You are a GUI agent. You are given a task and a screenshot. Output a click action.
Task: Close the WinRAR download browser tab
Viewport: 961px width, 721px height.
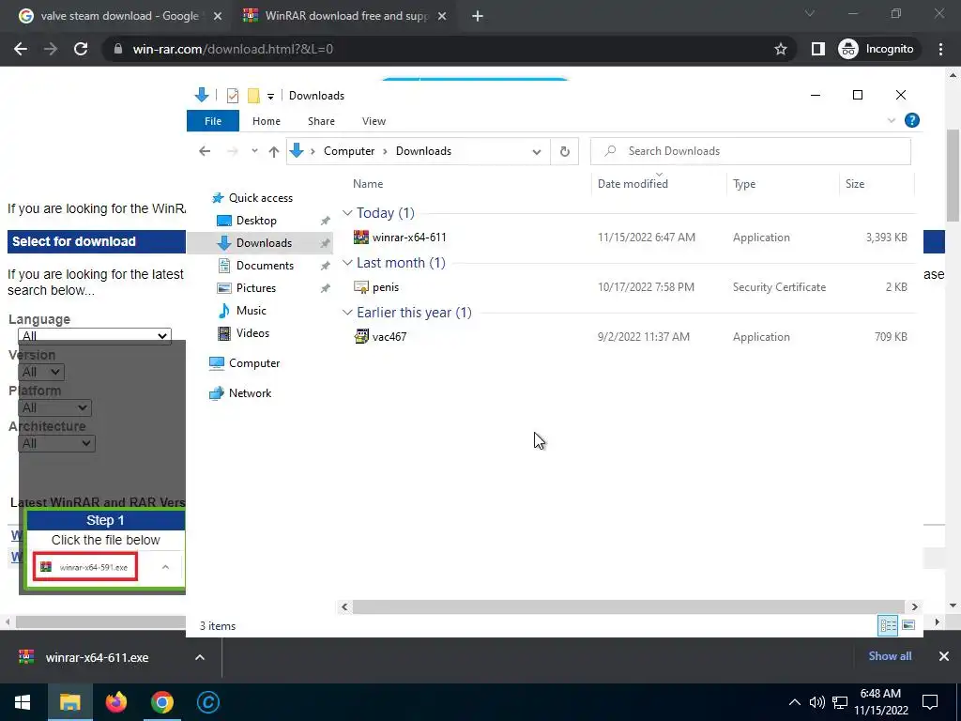(x=442, y=16)
